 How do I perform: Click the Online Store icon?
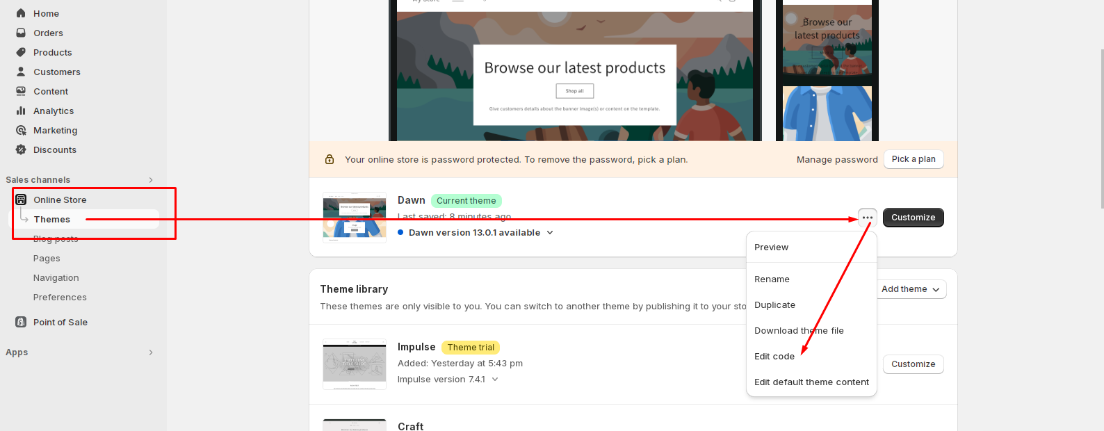[x=21, y=200]
